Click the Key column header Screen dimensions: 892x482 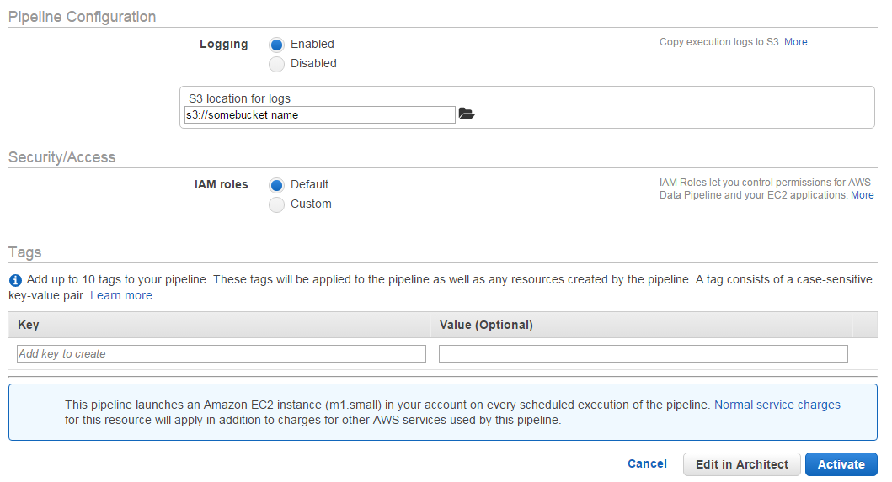[x=29, y=325]
